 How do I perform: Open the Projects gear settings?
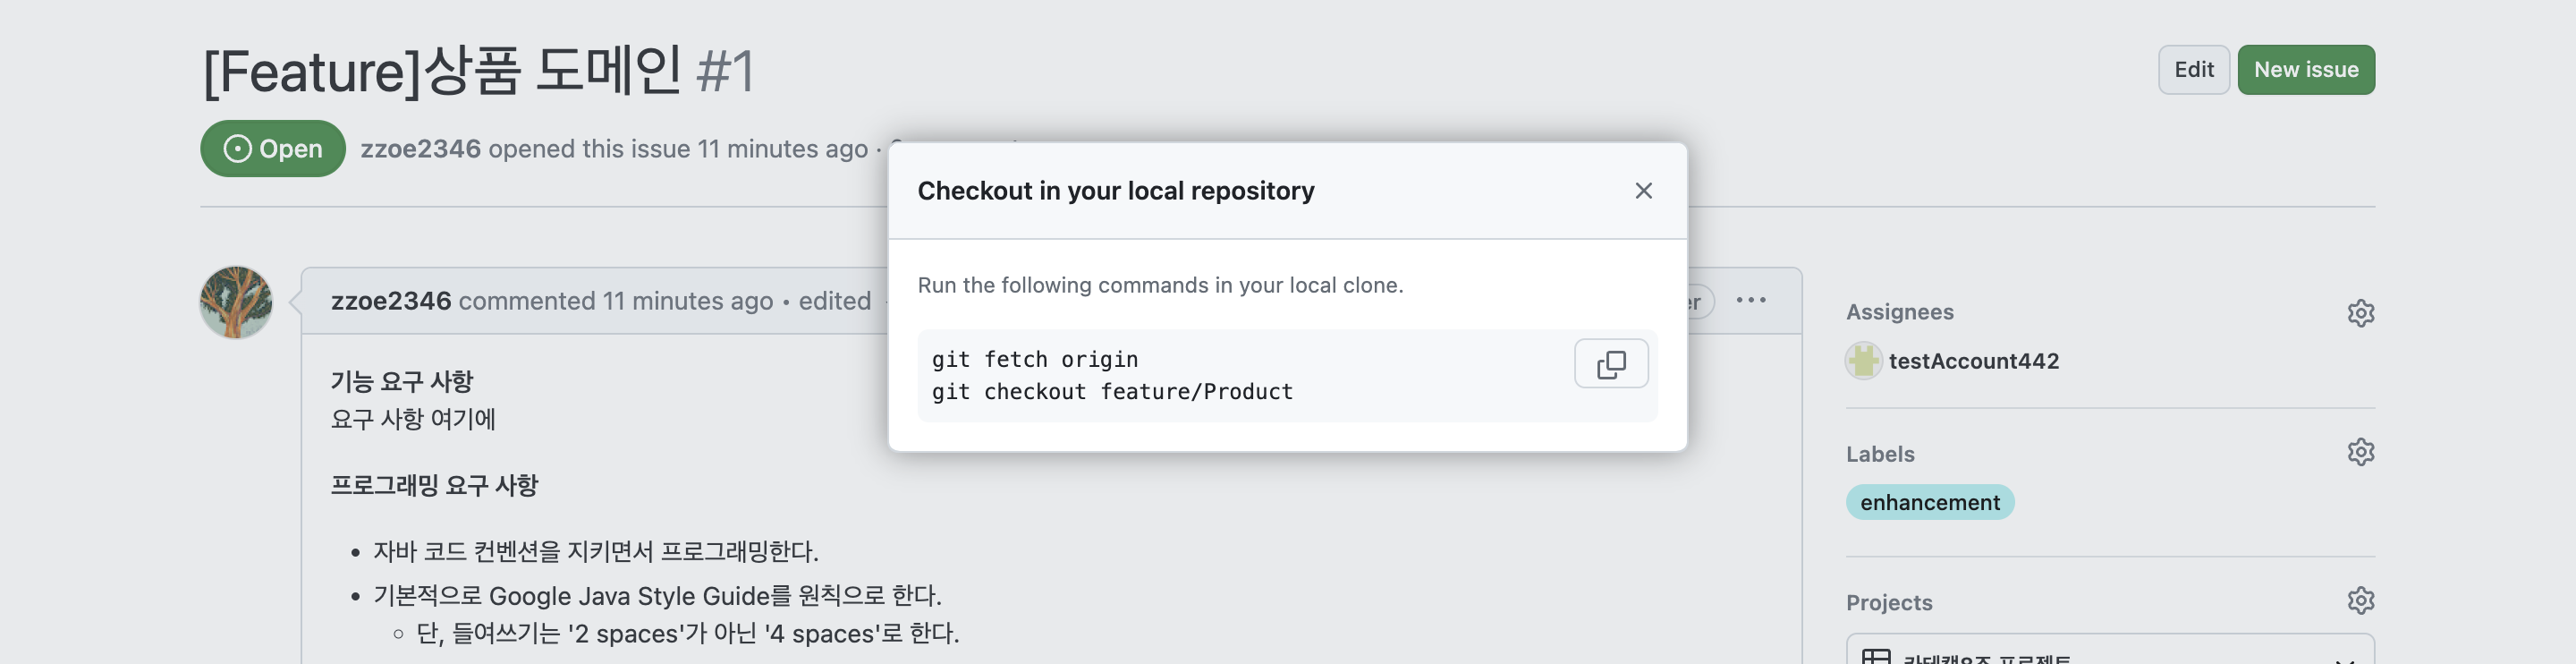[2360, 601]
